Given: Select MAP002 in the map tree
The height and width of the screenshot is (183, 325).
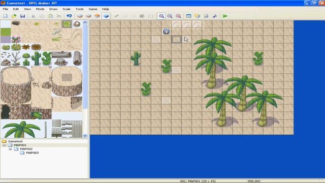Looking at the screenshot, I should click(x=26, y=149).
